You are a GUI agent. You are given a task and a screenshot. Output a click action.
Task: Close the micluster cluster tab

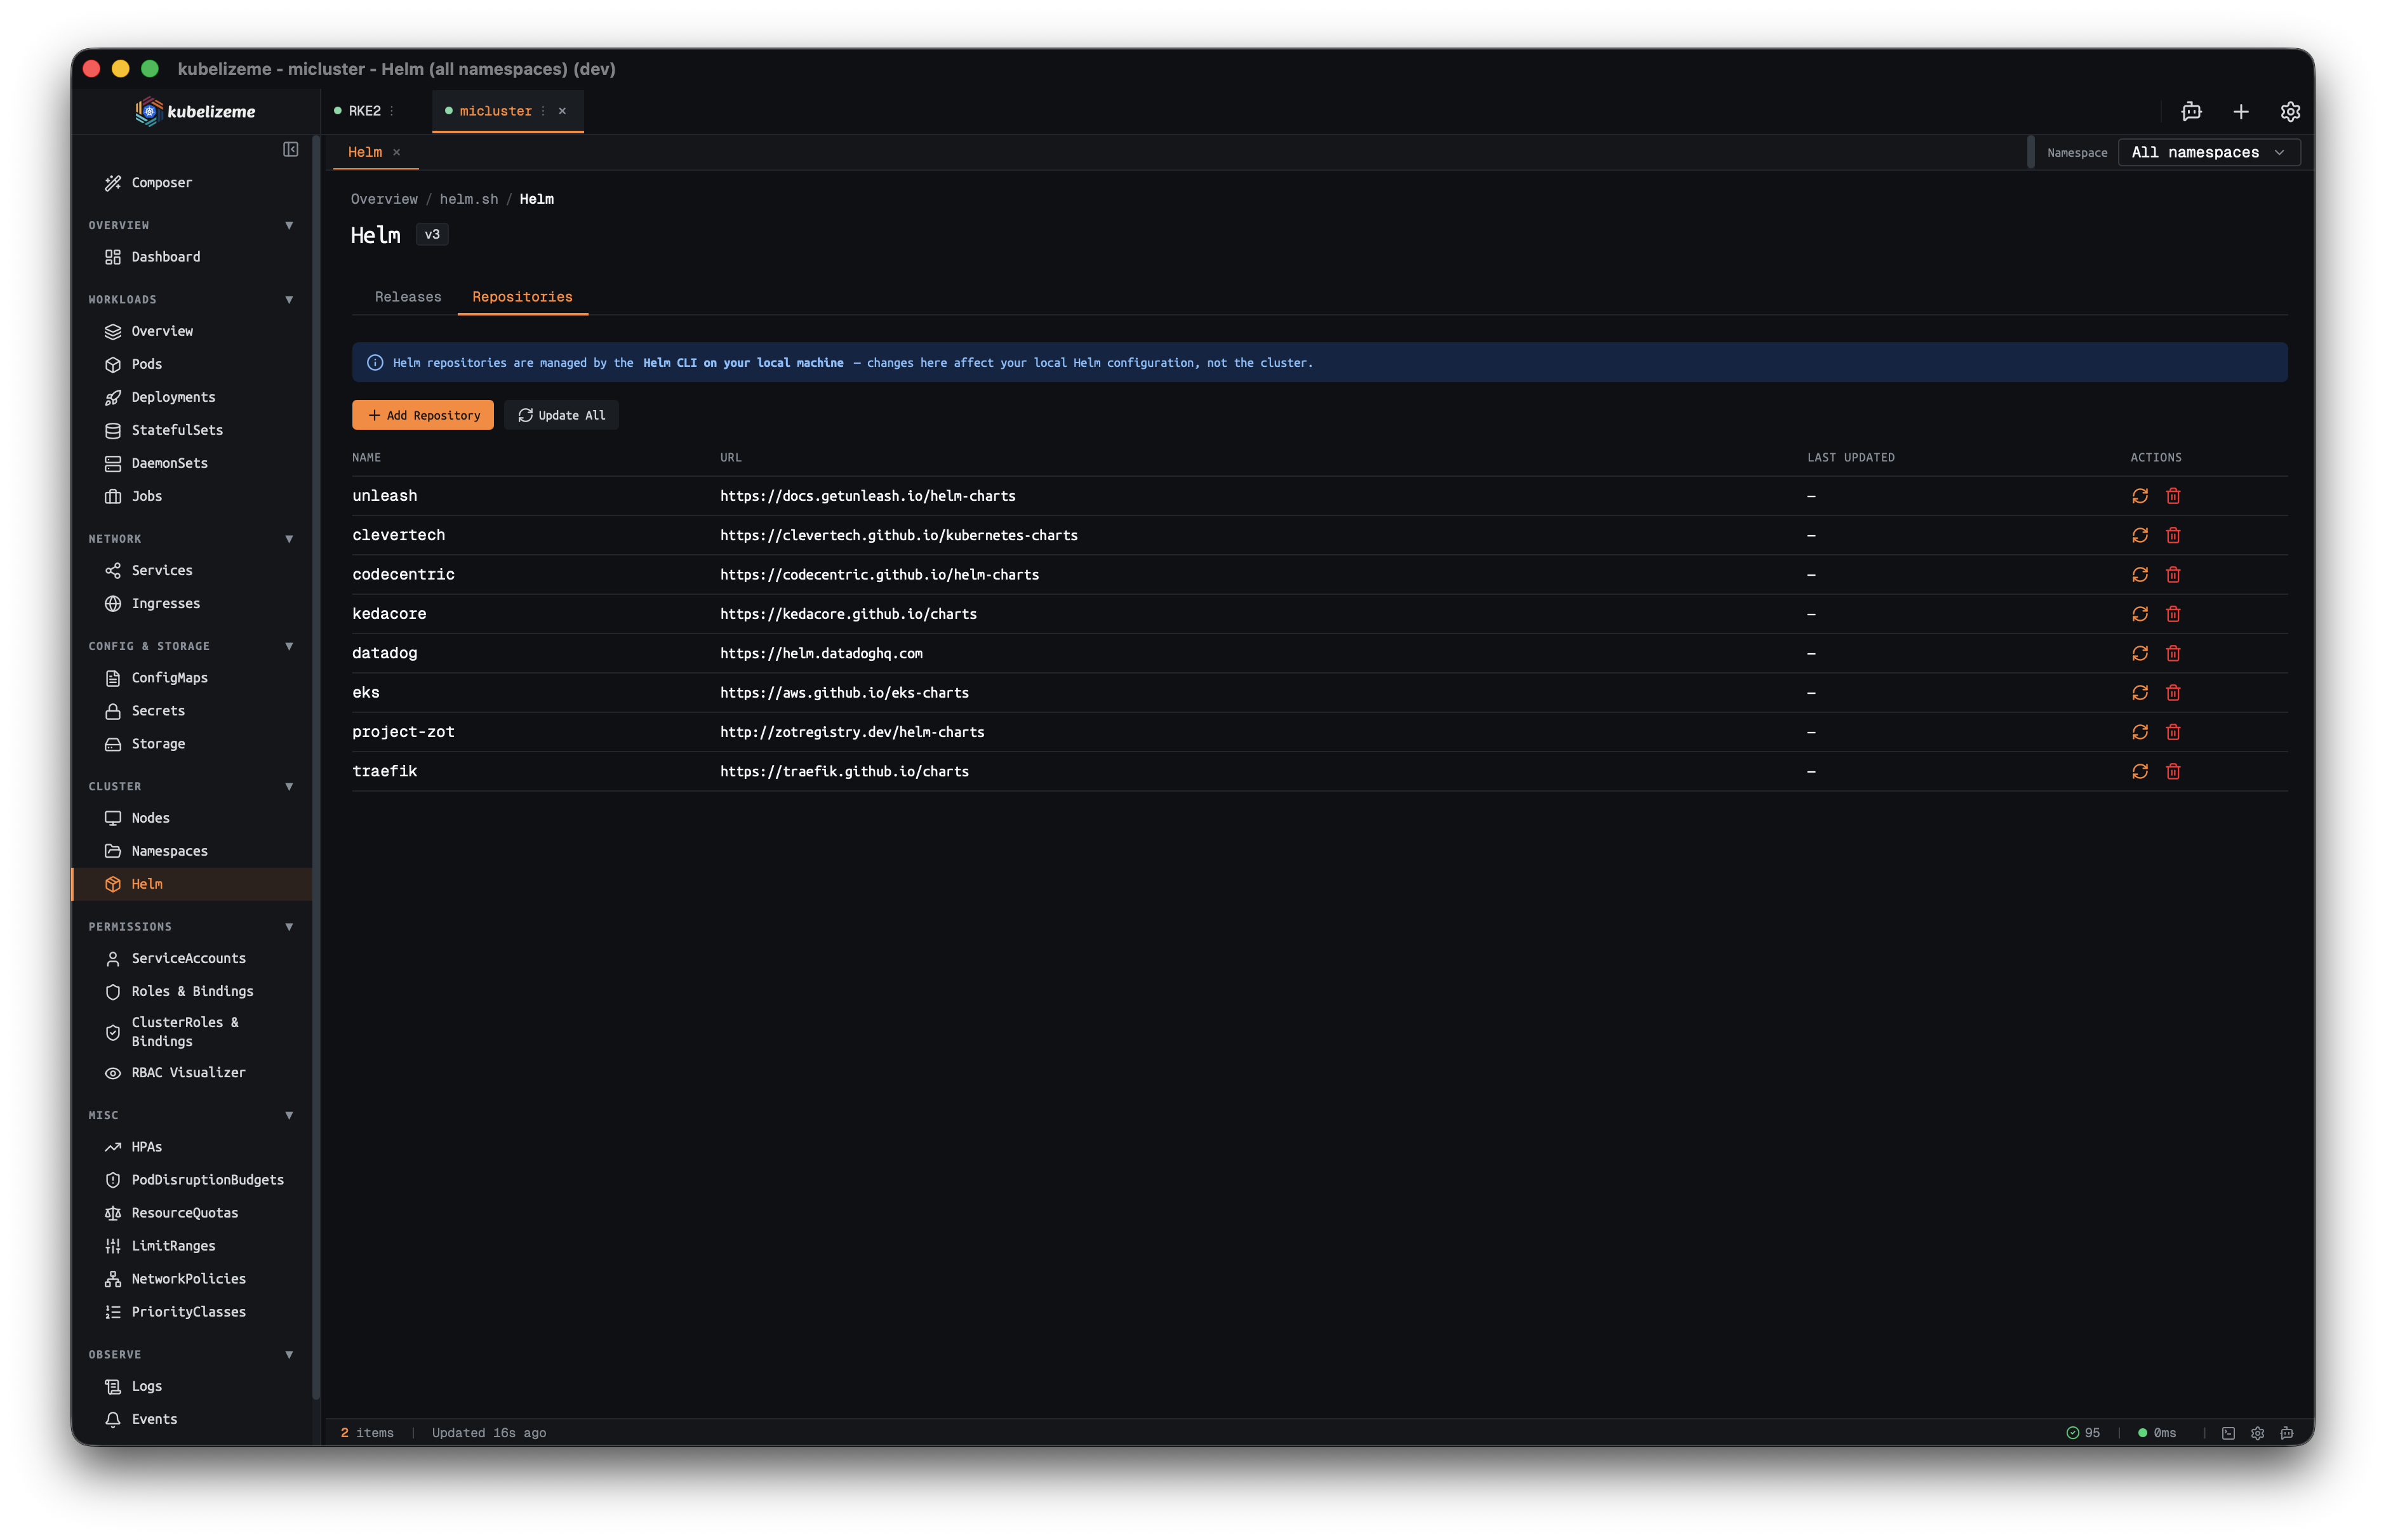562,111
